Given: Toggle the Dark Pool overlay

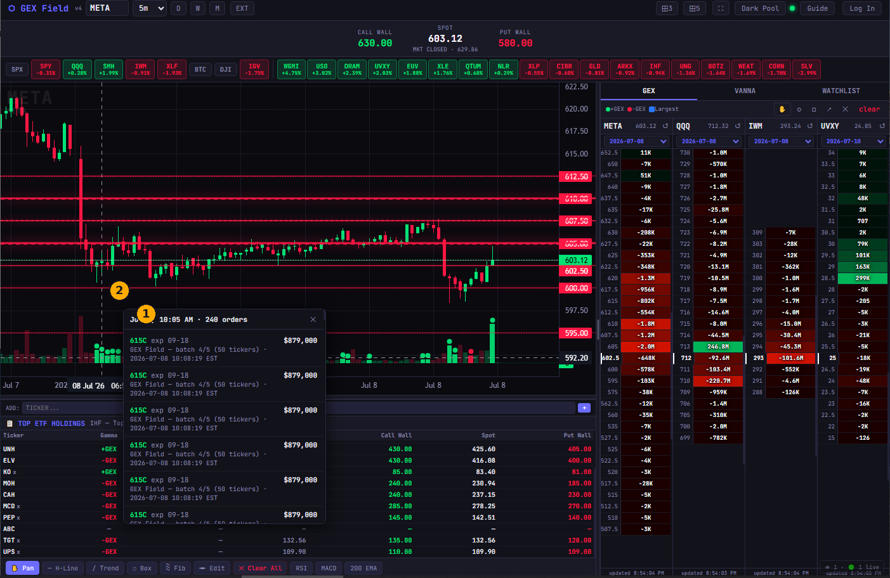Looking at the screenshot, I should pyautogui.click(x=760, y=8).
